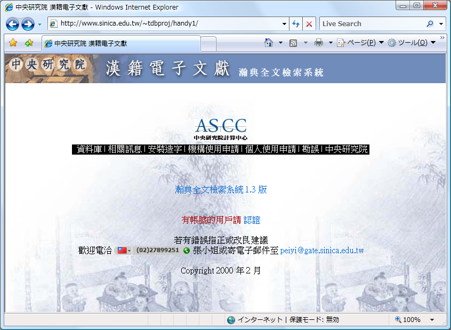
Task: Open the 機構使用申請 navigation link
Action: click(213, 149)
